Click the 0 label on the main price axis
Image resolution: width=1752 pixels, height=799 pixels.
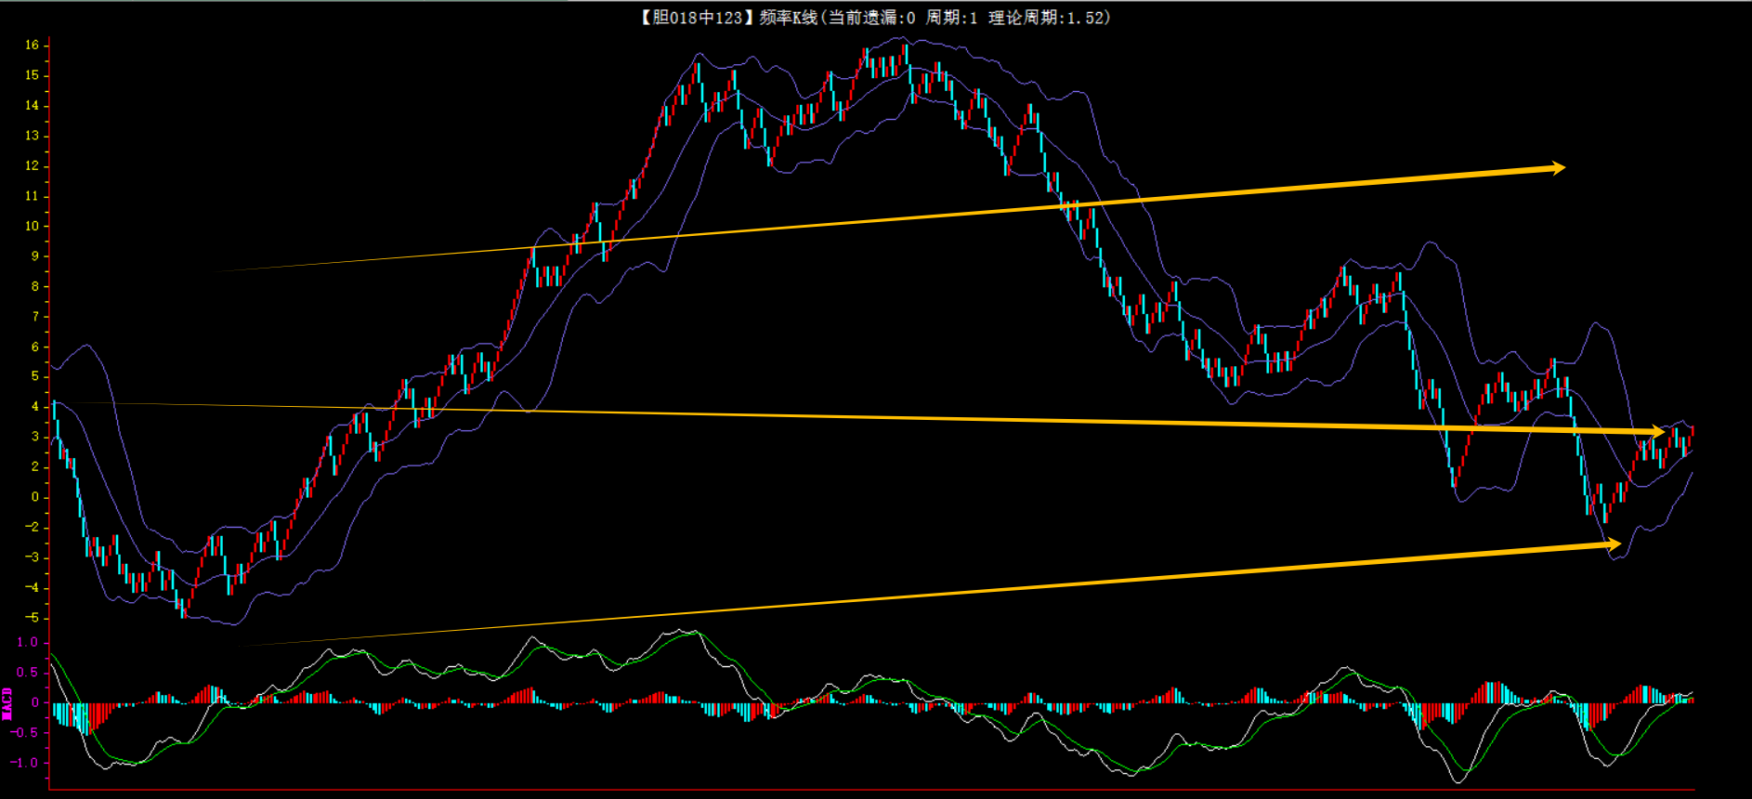(x=35, y=497)
